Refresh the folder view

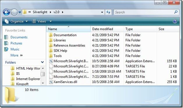108,12
